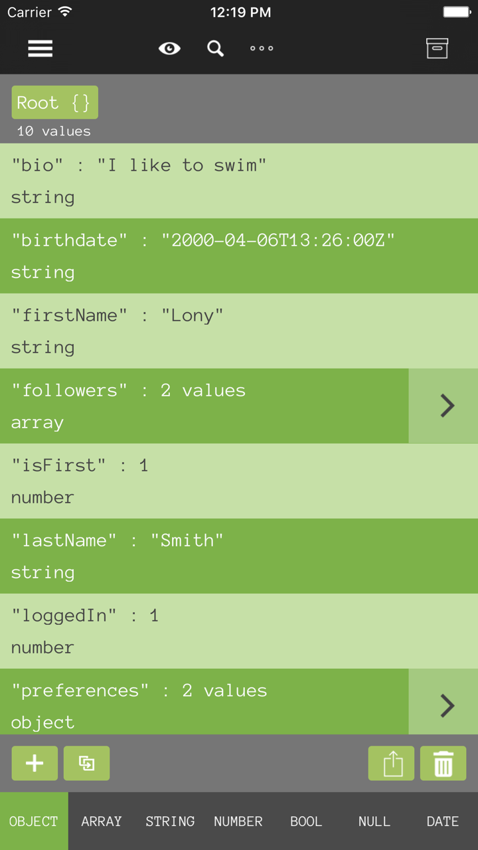Open the more options ellipsis menu
478x850 pixels.
pyautogui.click(x=261, y=48)
